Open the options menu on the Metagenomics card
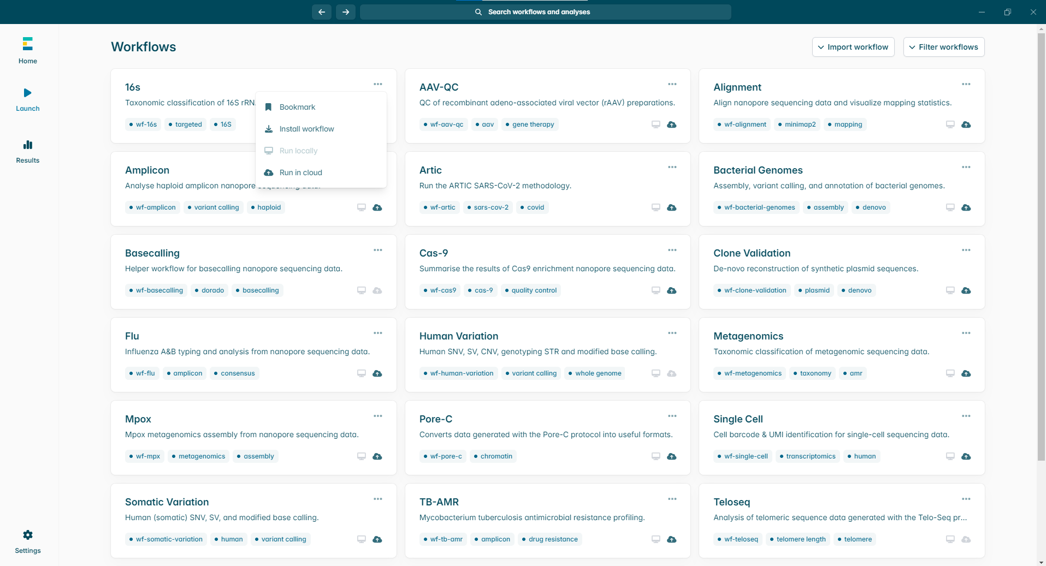This screenshot has height=566, width=1046. (x=966, y=333)
